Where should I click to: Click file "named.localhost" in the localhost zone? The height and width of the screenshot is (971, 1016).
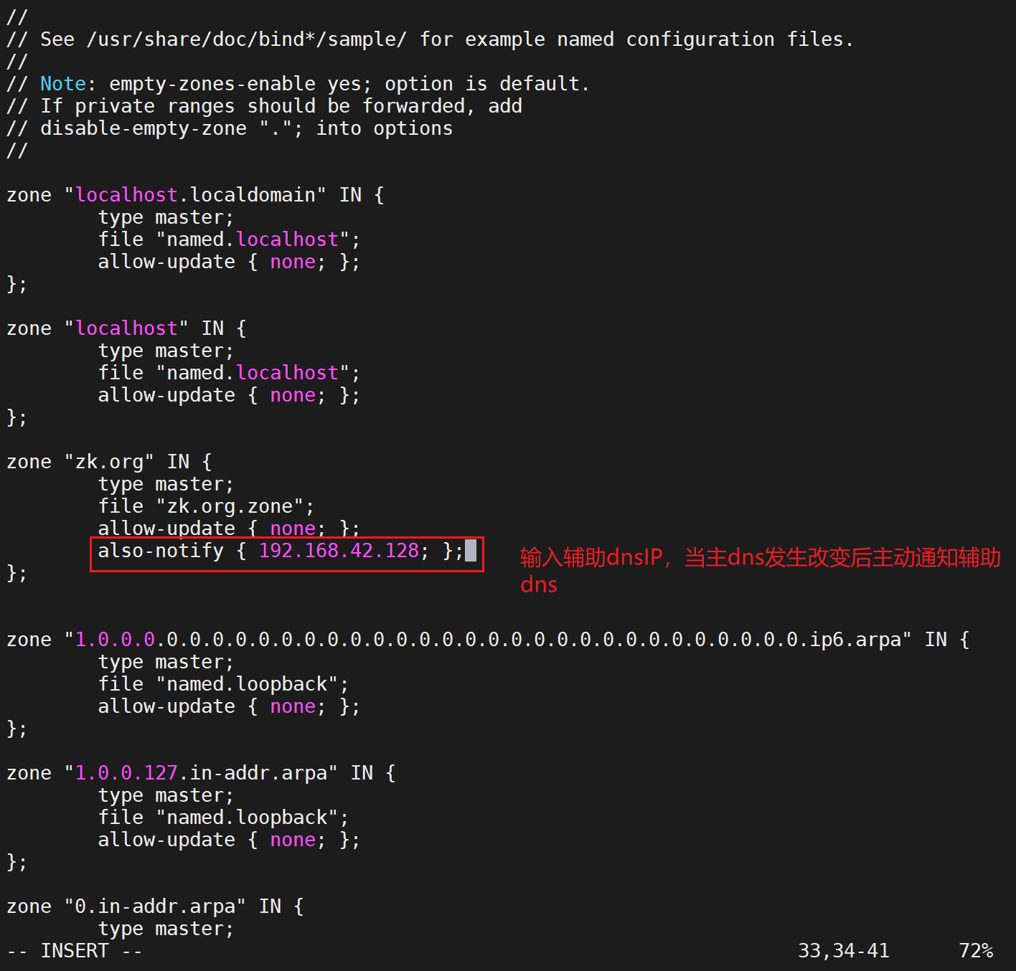click(229, 373)
